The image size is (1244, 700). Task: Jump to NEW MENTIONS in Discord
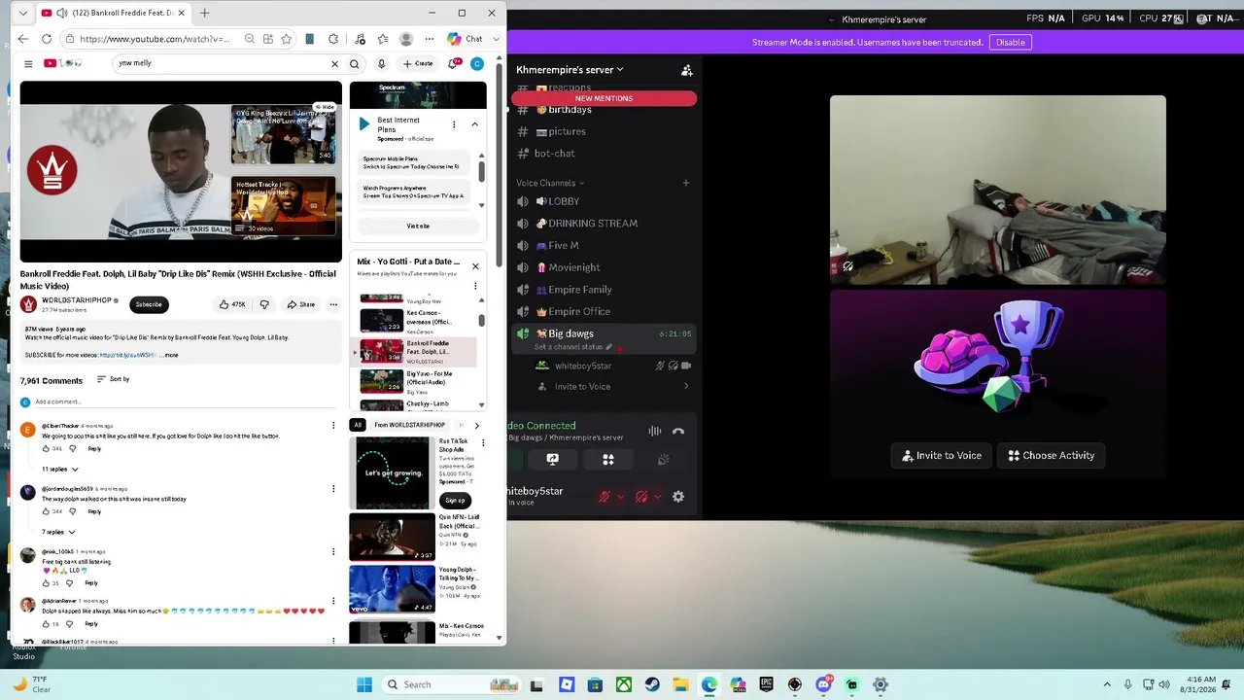click(604, 98)
